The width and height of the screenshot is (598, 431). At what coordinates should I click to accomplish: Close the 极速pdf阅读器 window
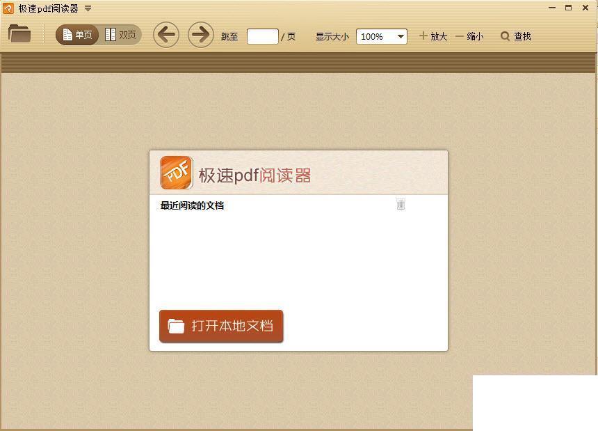pos(585,8)
